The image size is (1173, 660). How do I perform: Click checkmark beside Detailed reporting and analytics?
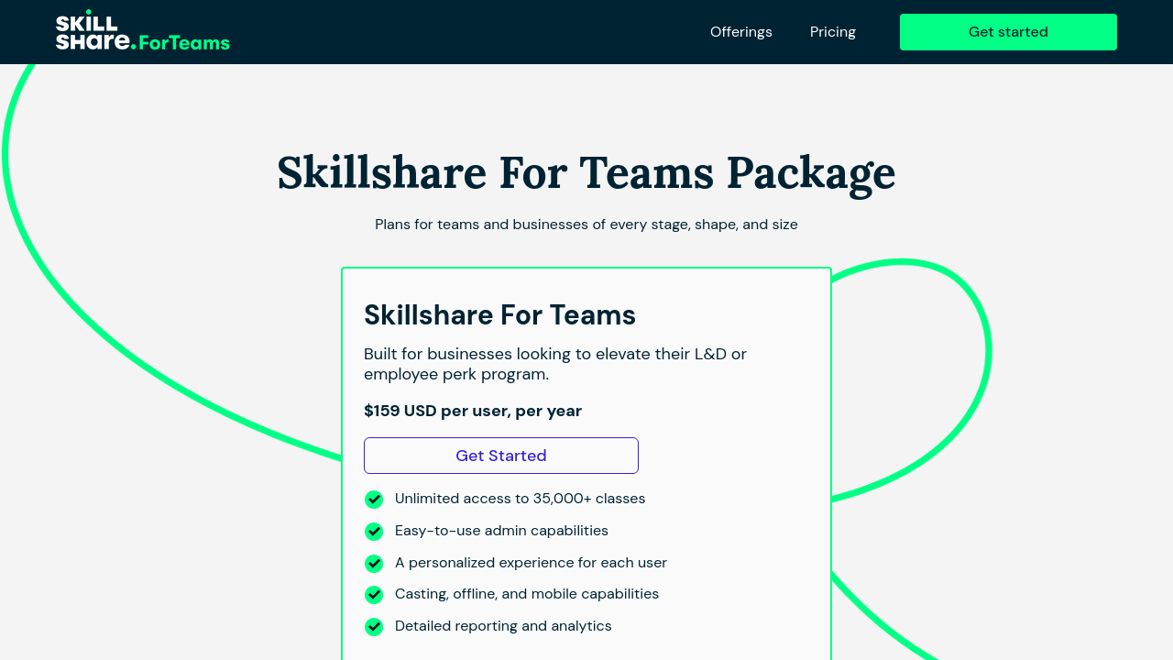374,627
